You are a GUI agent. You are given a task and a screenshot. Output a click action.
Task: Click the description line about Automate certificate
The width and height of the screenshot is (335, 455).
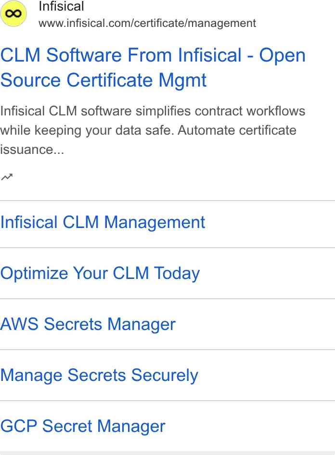[148, 130]
